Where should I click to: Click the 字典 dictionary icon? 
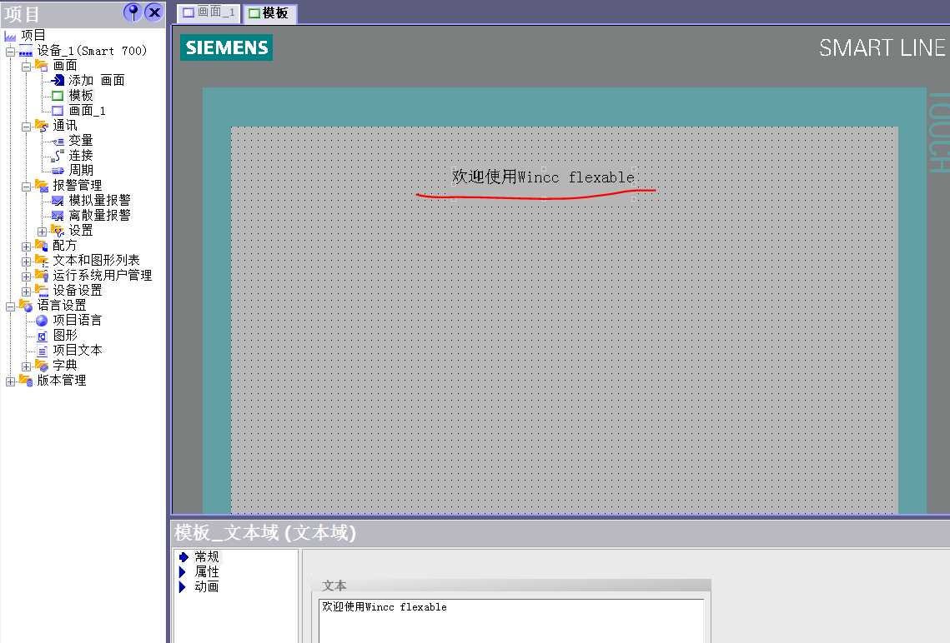(x=42, y=366)
